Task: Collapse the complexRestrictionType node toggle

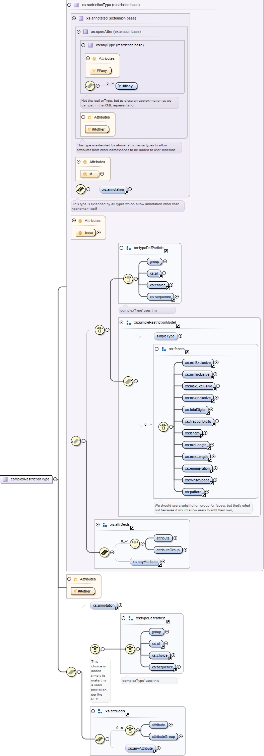Action: (x=55, y=479)
